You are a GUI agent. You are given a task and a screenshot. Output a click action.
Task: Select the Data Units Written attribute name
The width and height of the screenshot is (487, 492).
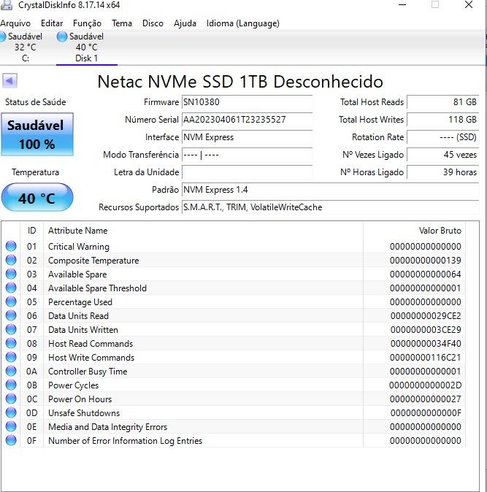[83, 330]
